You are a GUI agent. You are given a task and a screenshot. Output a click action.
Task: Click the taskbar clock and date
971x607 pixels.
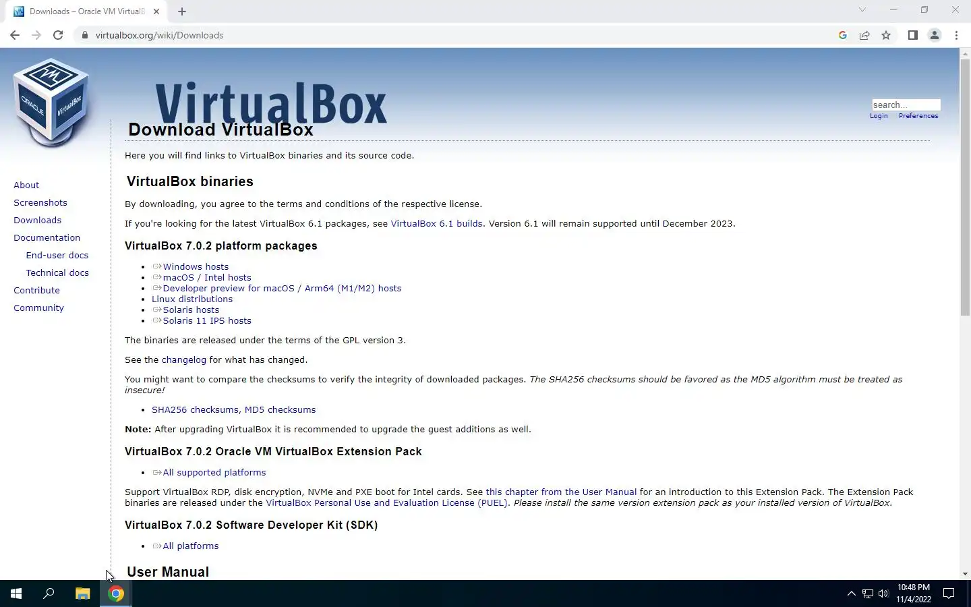(x=914, y=594)
